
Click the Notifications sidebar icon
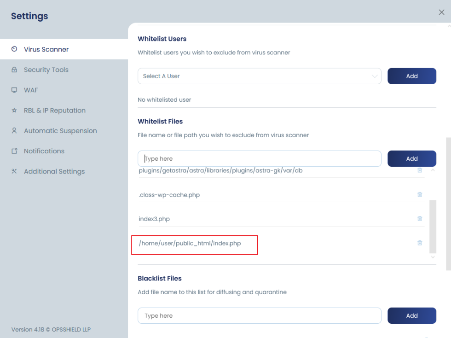tap(14, 151)
